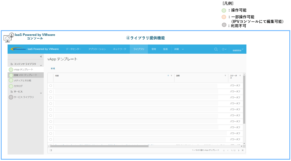Jump to last page of templates
This screenshot has height=161, width=291.
click(x=243, y=150)
